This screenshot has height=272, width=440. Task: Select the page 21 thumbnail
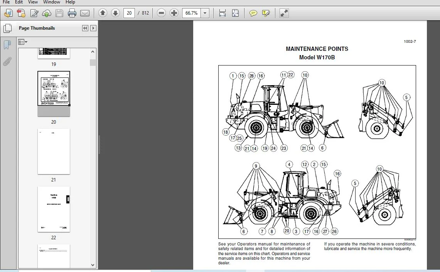pos(54,151)
